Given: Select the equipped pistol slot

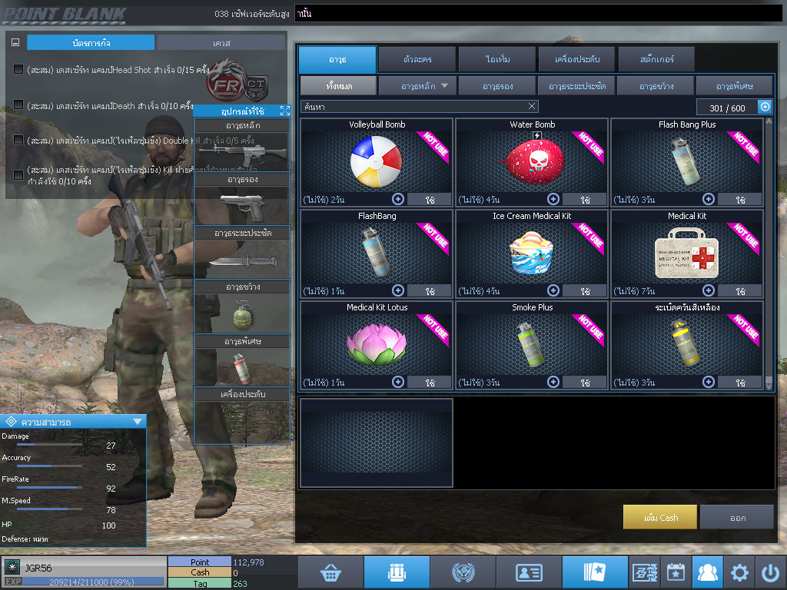Looking at the screenshot, I should 242,206.
